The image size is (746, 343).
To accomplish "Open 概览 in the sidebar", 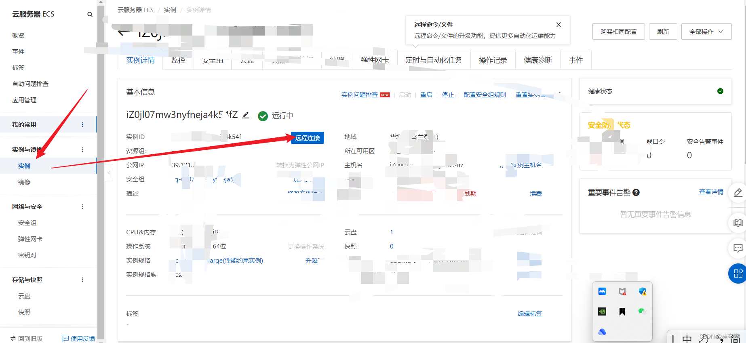I will [18, 36].
